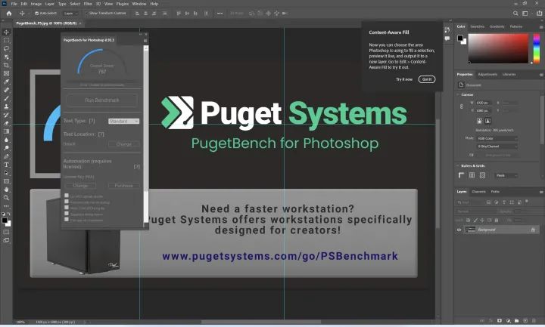The image size is (545, 327).
Task: Select the Horizontal Type tool
Action: click(7, 164)
